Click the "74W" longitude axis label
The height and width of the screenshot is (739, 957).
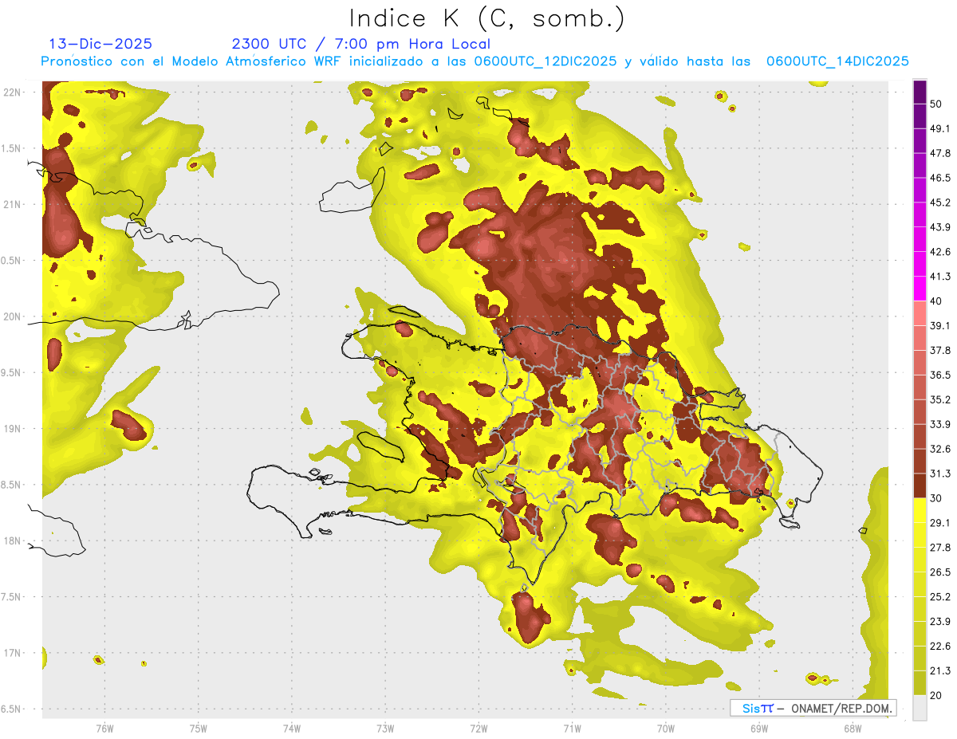point(291,728)
